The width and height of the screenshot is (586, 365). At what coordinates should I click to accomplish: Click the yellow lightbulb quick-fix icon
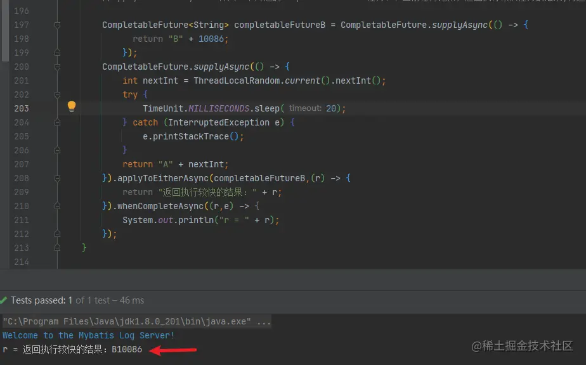point(72,106)
